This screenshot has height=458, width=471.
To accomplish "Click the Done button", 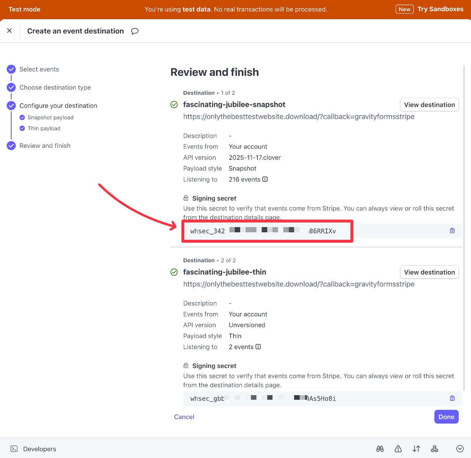I will click(x=446, y=416).
